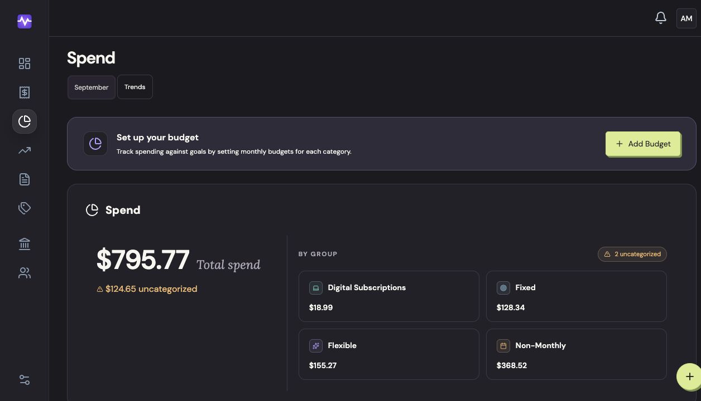Open the transactions receipt icon in sidebar

click(x=25, y=92)
